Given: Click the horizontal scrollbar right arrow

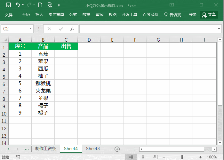Looking at the screenshot, I should [214, 149].
